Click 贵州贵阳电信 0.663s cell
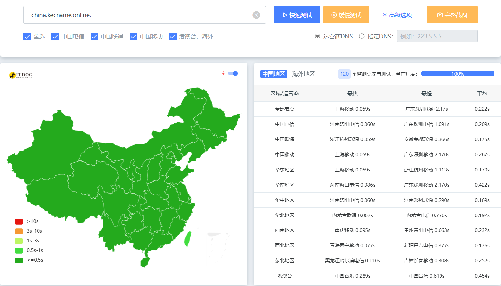Screen dimensions: 501x286 click(x=427, y=230)
